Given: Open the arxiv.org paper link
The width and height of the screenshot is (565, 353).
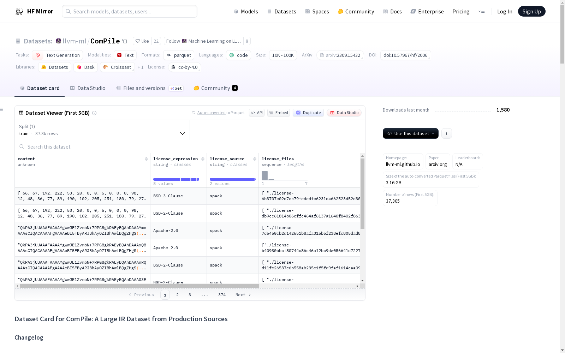Looking at the screenshot, I should click(438, 164).
